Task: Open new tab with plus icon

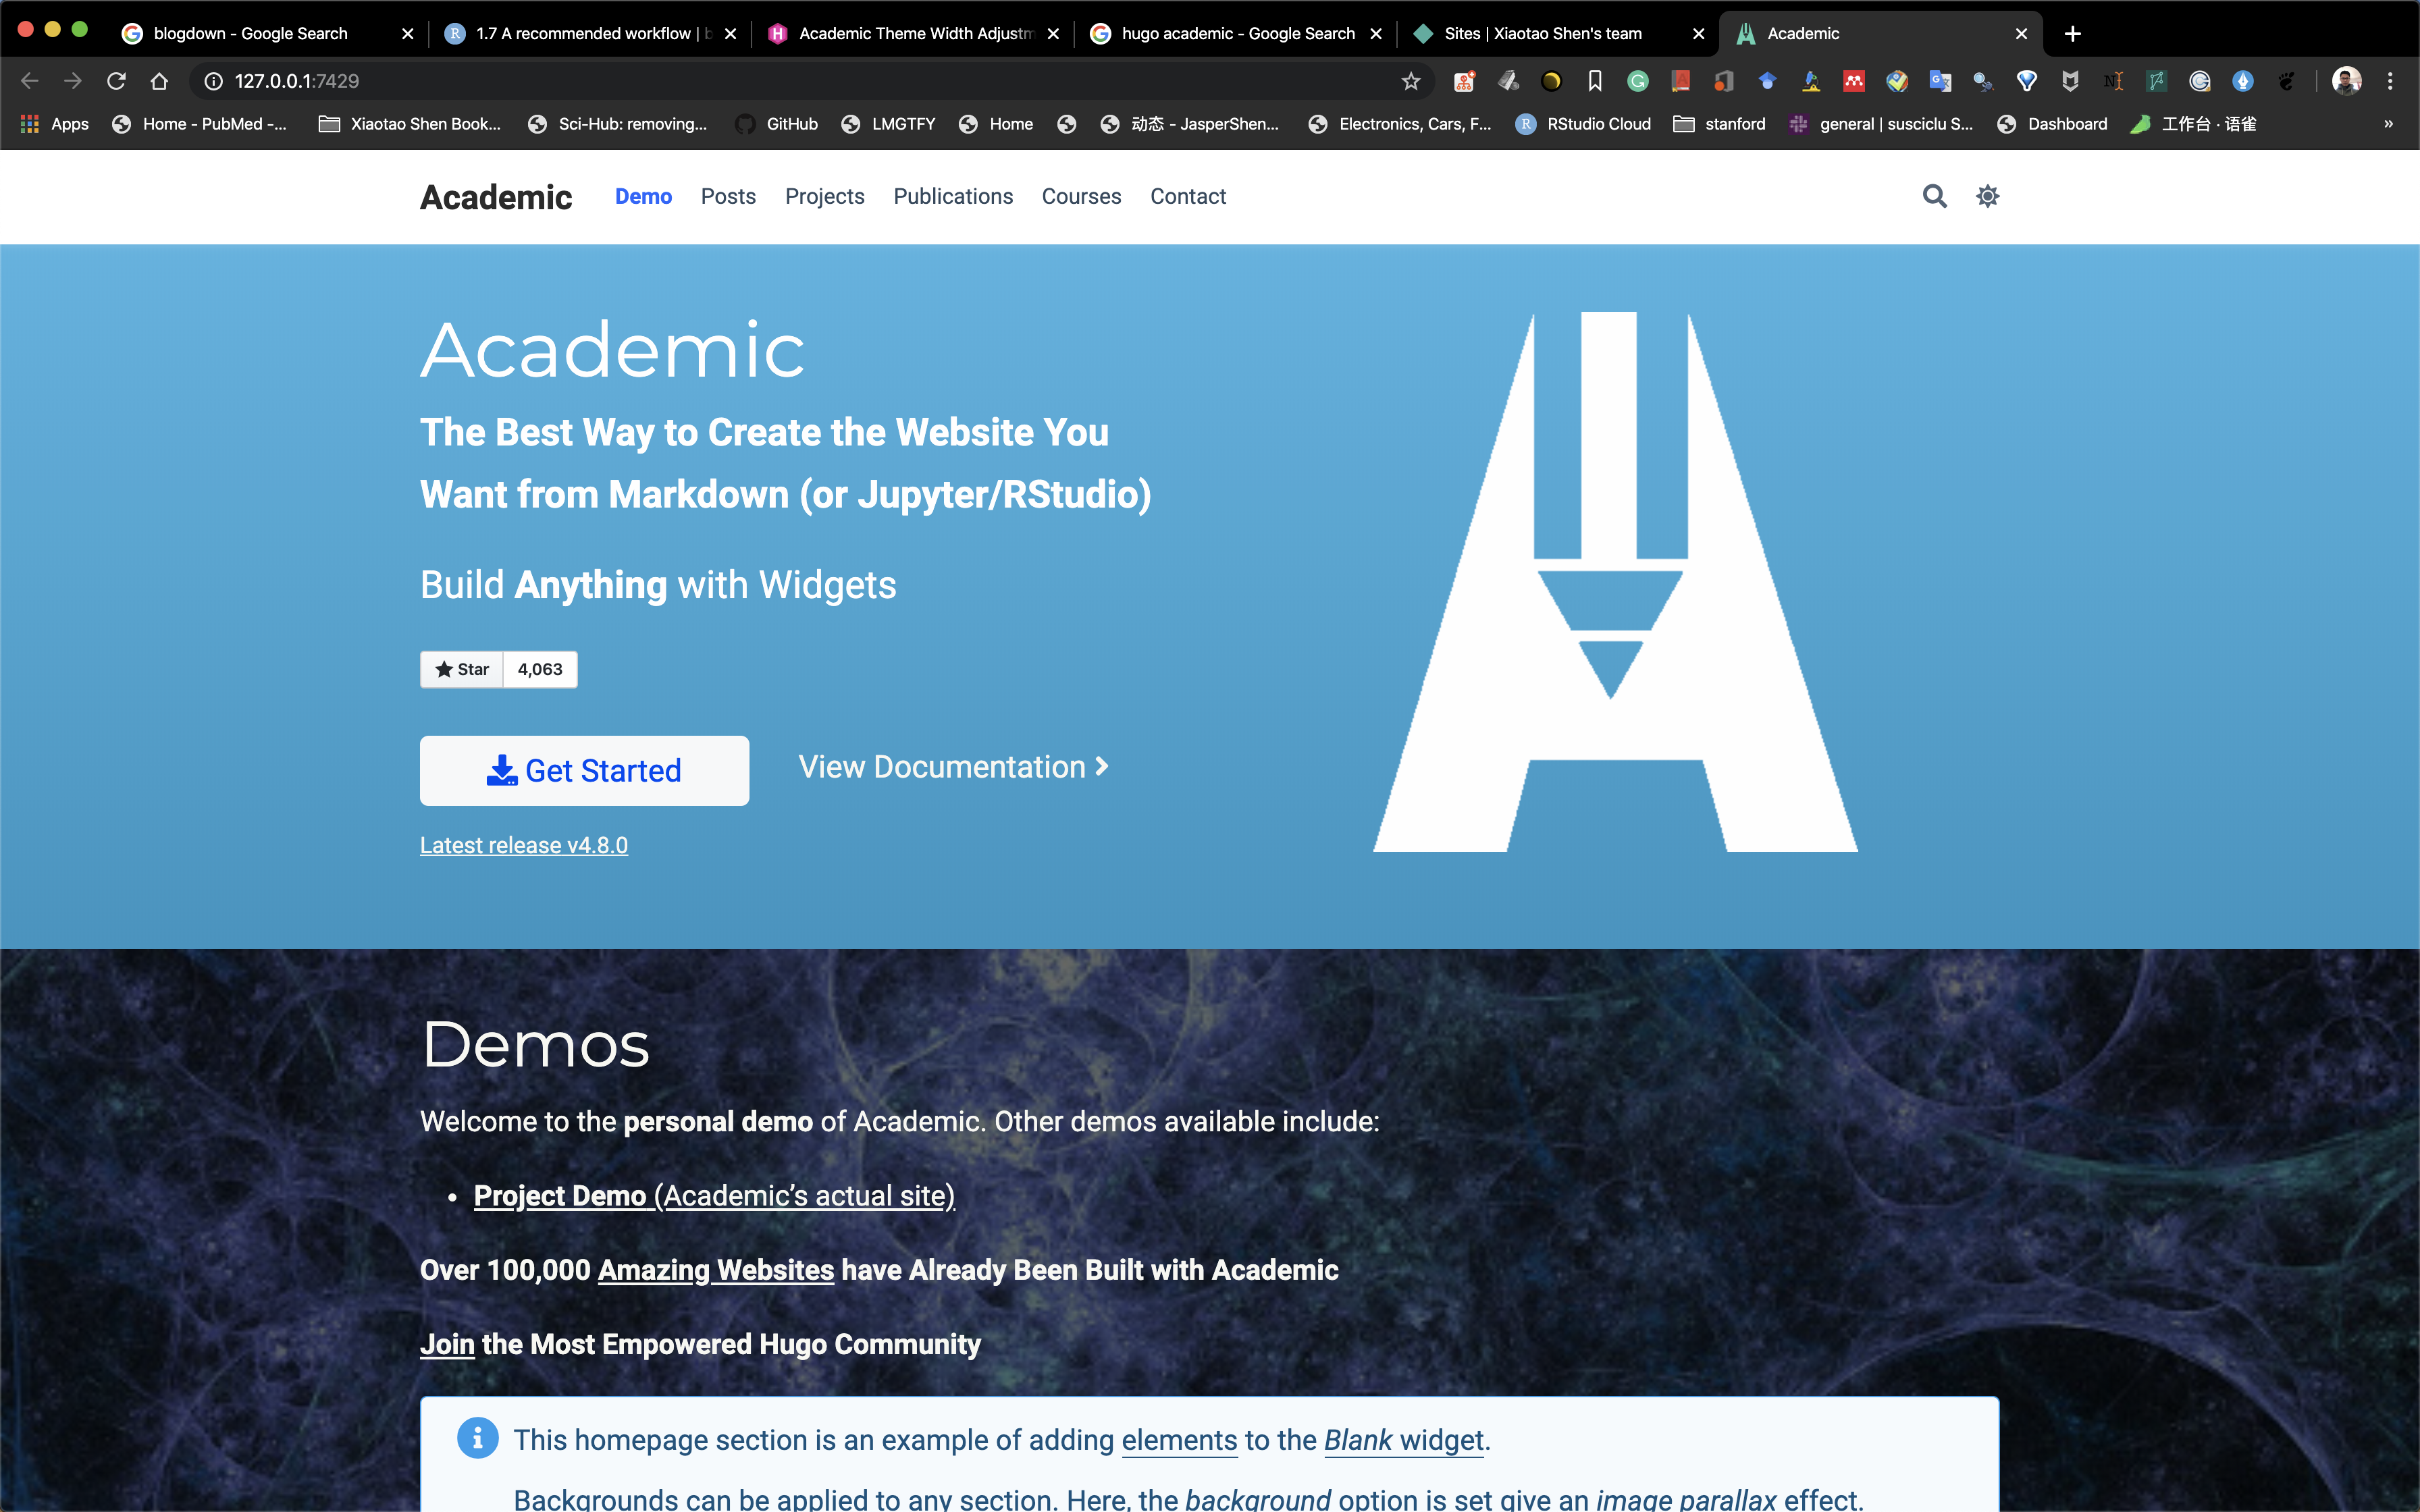Action: click(x=2072, y=34)
